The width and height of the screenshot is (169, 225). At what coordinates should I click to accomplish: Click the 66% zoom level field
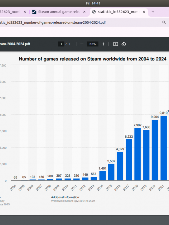pos(92,44)
